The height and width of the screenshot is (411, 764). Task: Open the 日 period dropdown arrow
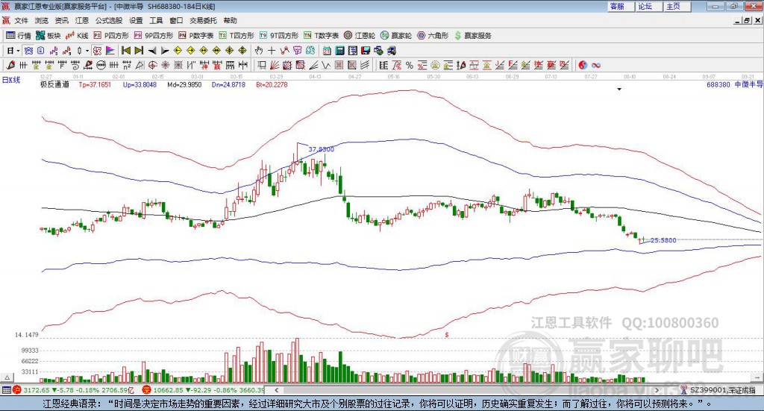19,51
